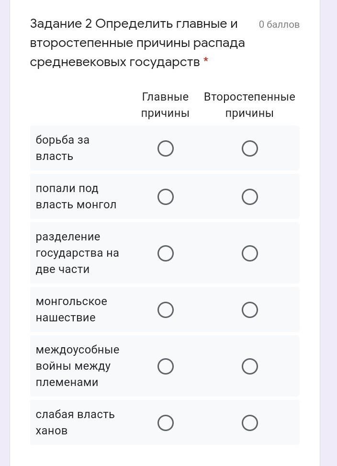Mark 'попали под власть монгол' as Главные причины

coord(166,197)
